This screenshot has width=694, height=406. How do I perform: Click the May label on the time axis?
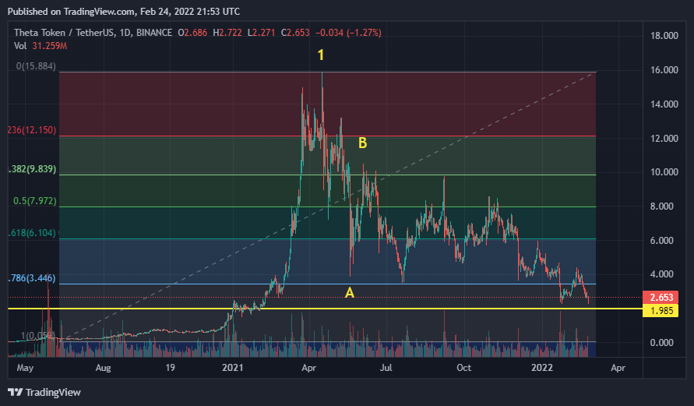25,368
